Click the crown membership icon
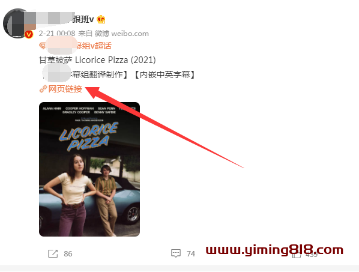This screenshot has width=359, height=272. [101, 19]
